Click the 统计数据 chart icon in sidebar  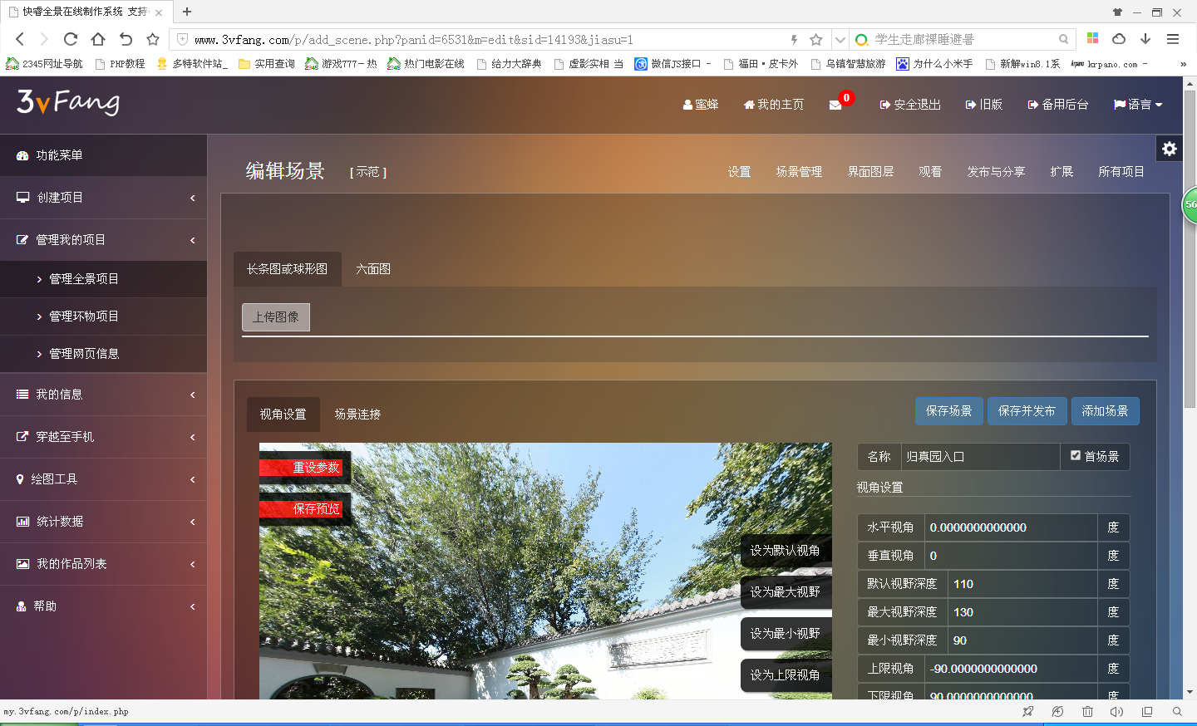pyautogui.click(x=22, y=522)
